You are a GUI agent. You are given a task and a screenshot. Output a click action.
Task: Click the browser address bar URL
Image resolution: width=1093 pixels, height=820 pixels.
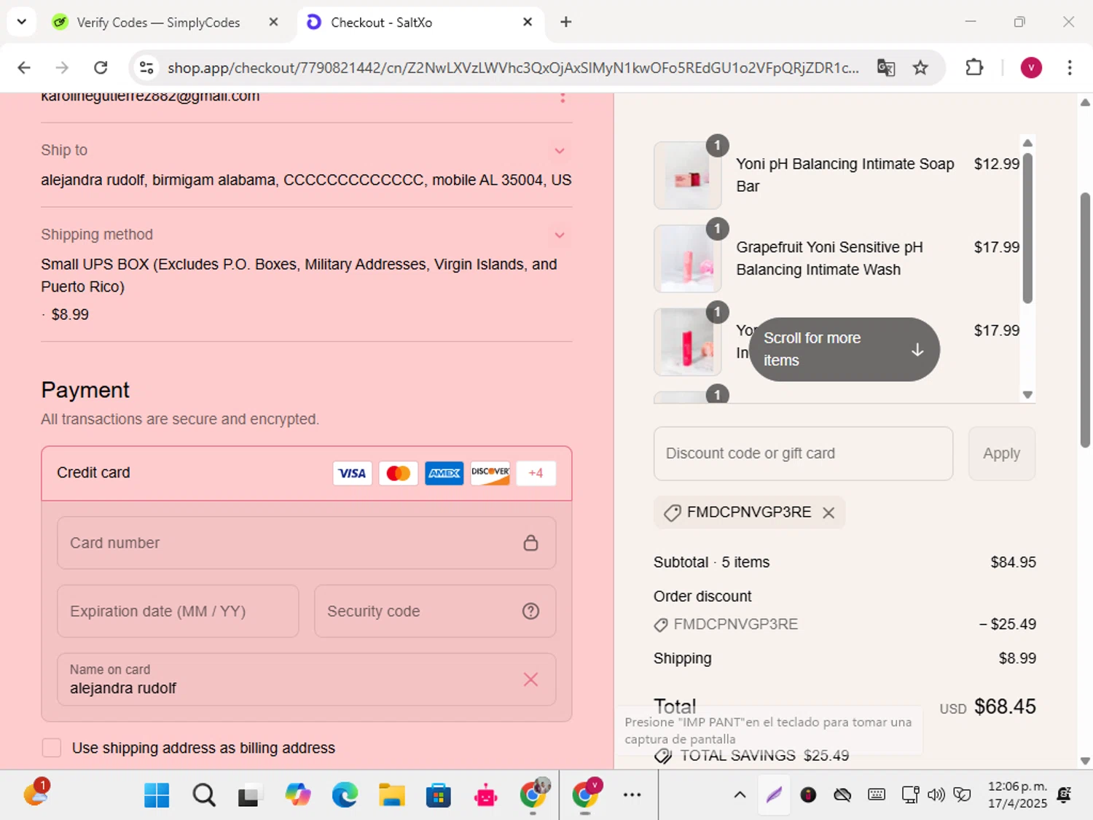click(513, 68)
